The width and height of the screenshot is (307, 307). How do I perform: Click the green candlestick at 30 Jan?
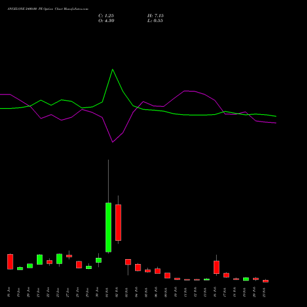tap(99, 260)
